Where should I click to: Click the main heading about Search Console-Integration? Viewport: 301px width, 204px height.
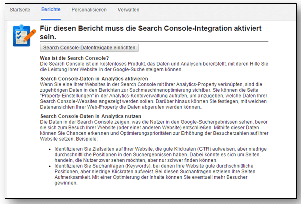coord(151,32)
